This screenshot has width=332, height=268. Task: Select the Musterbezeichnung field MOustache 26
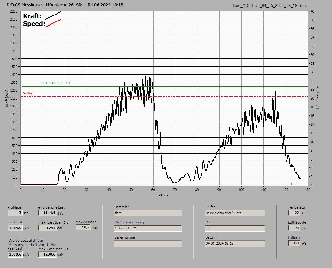pos(148,228)
